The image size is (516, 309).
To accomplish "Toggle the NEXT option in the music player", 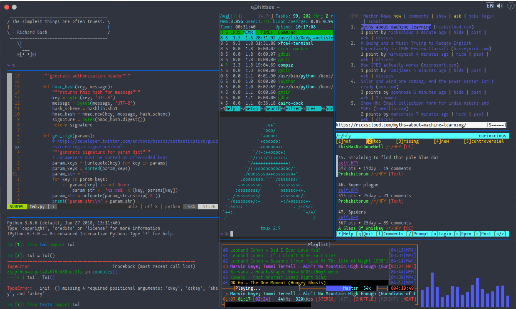I will click(409, 299).
